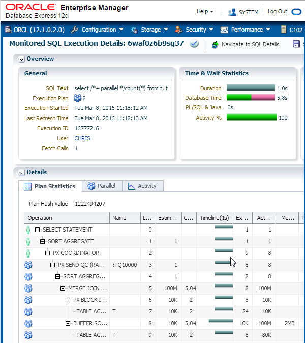Click the SYSTEM user icon

point(232,12)
